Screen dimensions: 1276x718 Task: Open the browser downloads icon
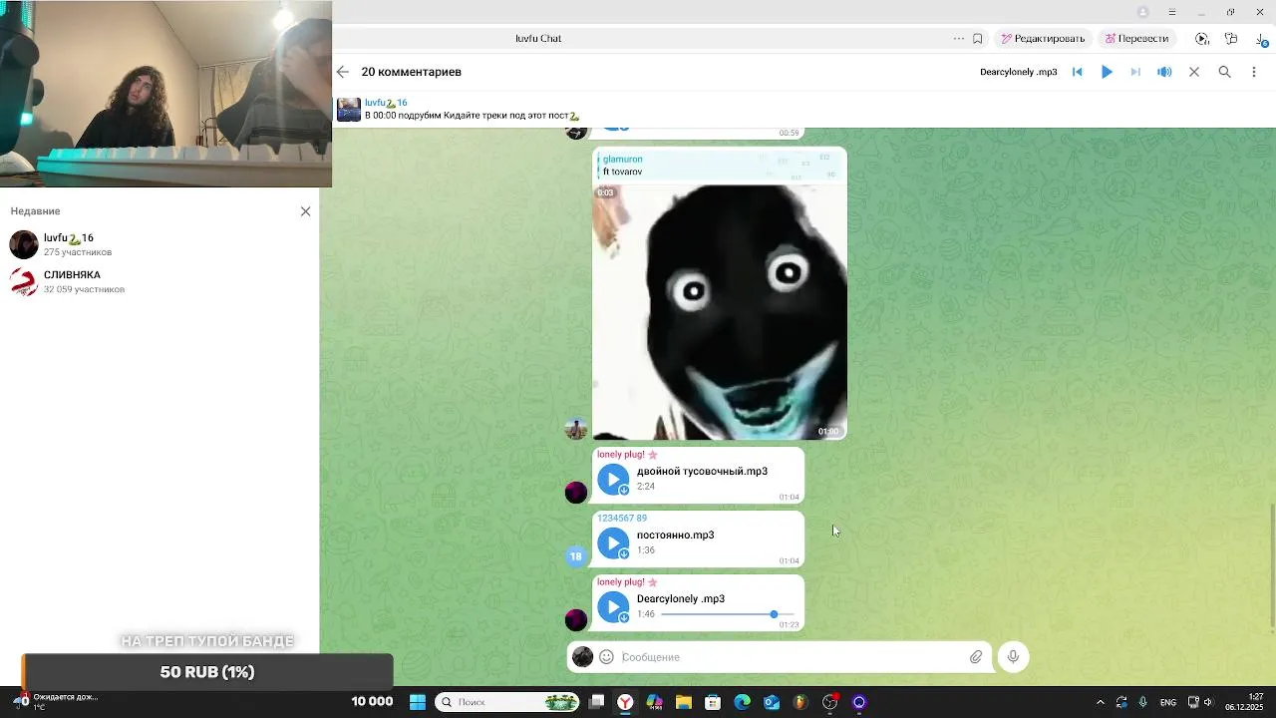click(1262, 39)
